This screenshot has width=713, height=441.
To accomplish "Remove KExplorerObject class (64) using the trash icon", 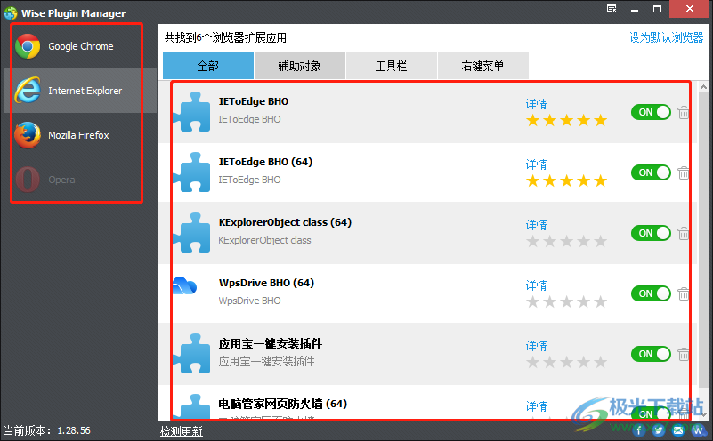I will [683, 233].
